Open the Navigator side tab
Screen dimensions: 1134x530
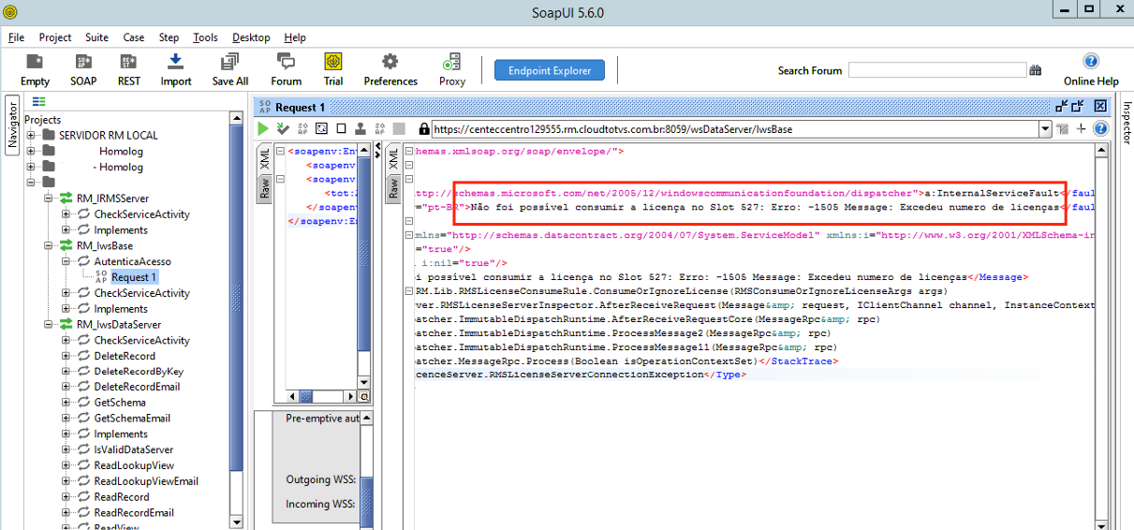point(12,125)
